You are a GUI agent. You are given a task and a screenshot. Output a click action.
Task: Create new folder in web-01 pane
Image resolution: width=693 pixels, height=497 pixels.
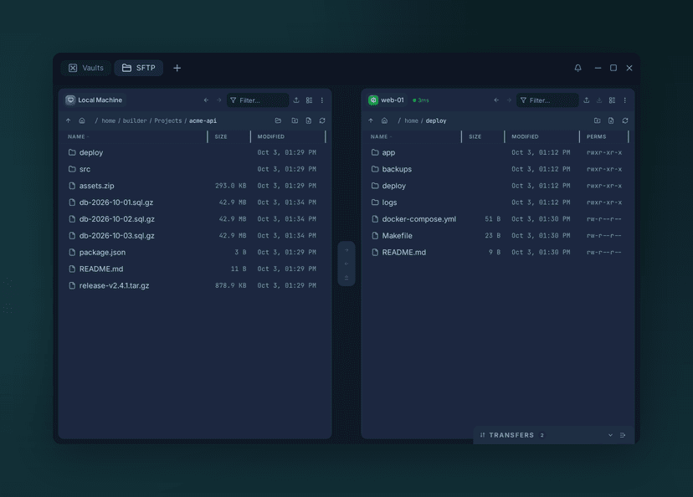click(598, 120)
